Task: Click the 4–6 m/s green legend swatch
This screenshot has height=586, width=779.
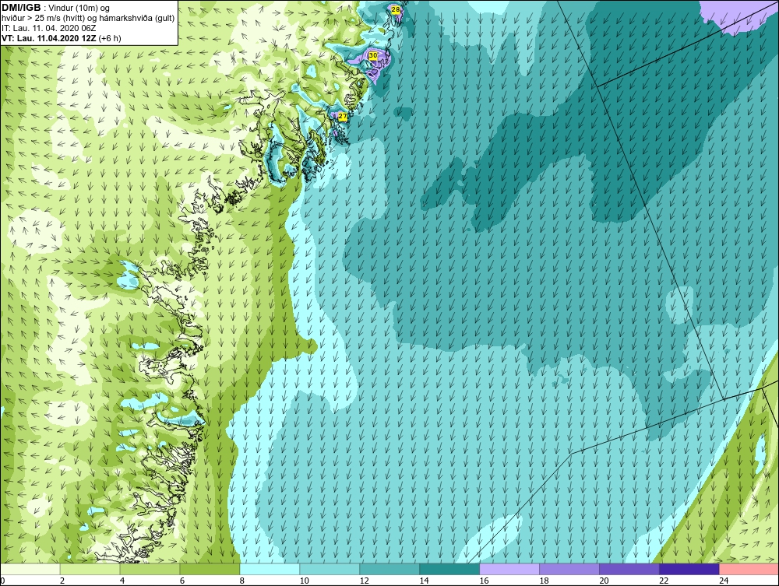Action: (x=150, y=569)
